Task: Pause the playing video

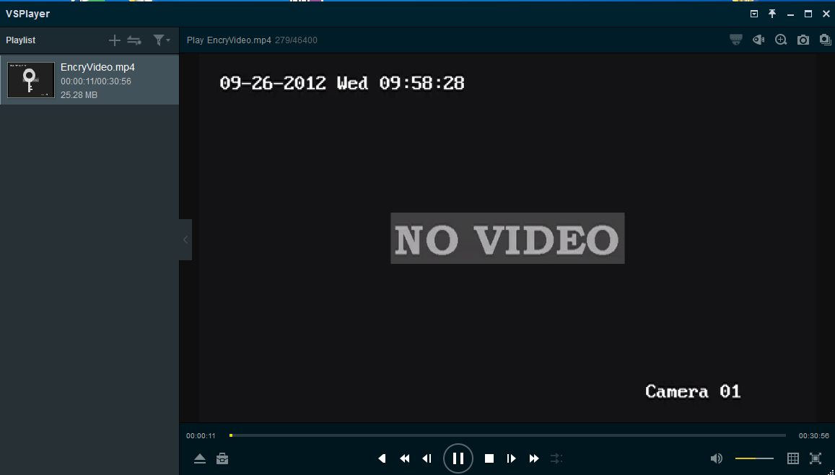Action: 458,458
